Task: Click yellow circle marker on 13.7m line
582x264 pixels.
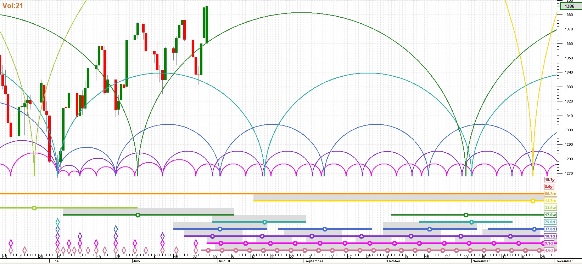Action: tap(533, 201)
